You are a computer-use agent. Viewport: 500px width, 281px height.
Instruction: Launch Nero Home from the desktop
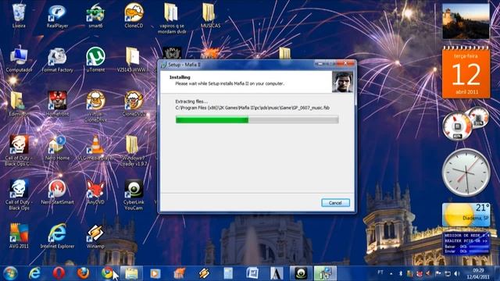tap(57, 148)
